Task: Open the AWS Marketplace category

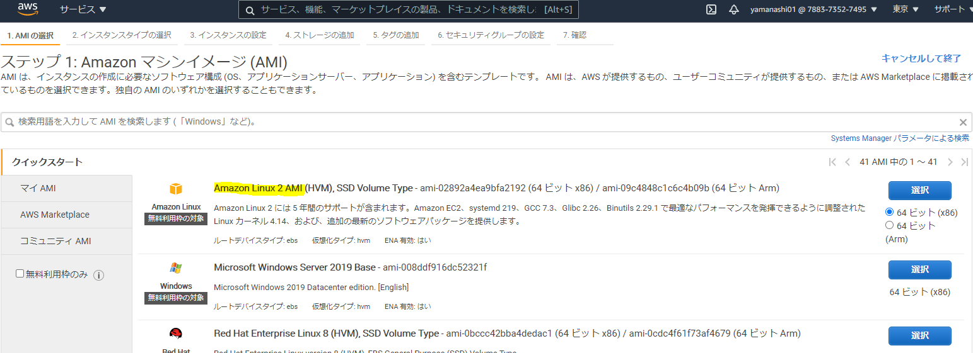Action: (67, 215)
